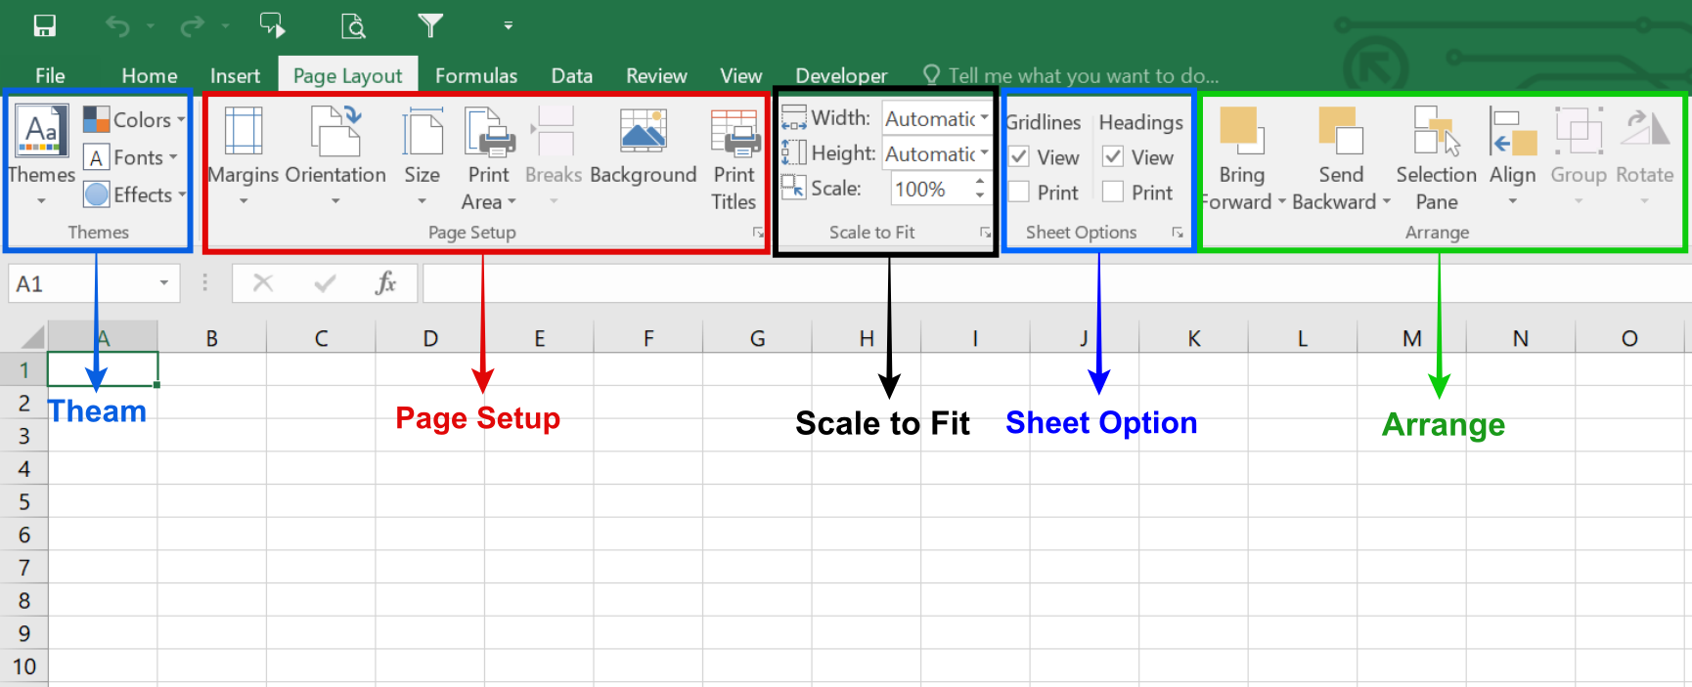Viewport: 1692px width, 687px height.
Task: Click the Background image button
Action: 644,147
